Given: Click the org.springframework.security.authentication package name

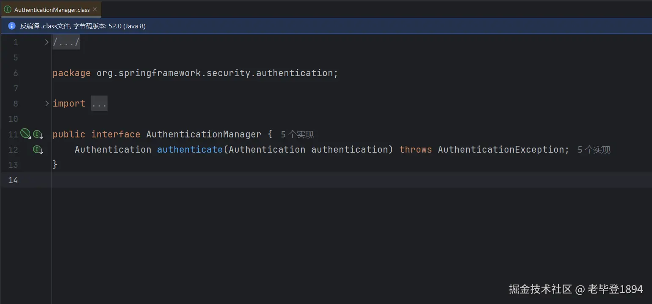Looking at the screenshot, I should (x=215, y=73).
